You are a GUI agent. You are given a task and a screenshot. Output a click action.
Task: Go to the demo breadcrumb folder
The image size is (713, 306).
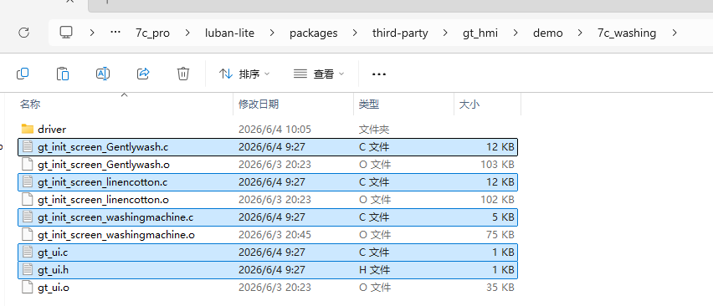(548, 33)
